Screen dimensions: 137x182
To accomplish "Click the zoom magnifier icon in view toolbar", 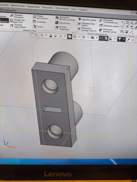I will click(x=41, y=35).
